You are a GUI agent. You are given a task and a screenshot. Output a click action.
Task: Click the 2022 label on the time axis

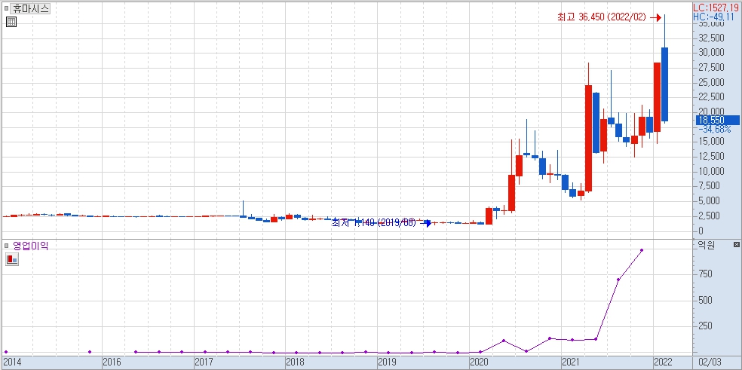point(662,363)
